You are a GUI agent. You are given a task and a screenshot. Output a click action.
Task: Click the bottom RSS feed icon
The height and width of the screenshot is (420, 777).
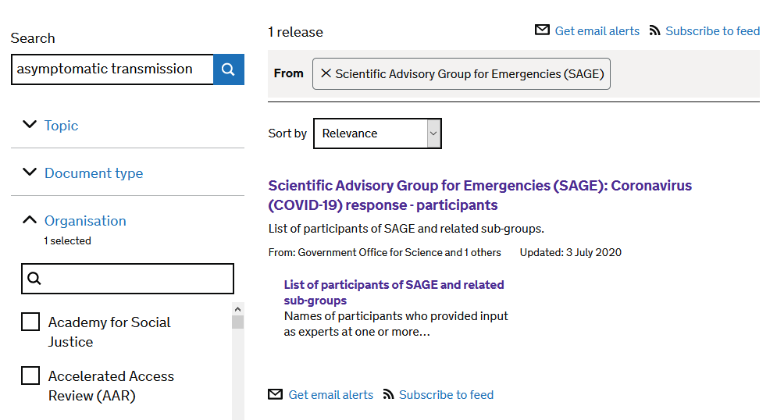click(389, 394)
